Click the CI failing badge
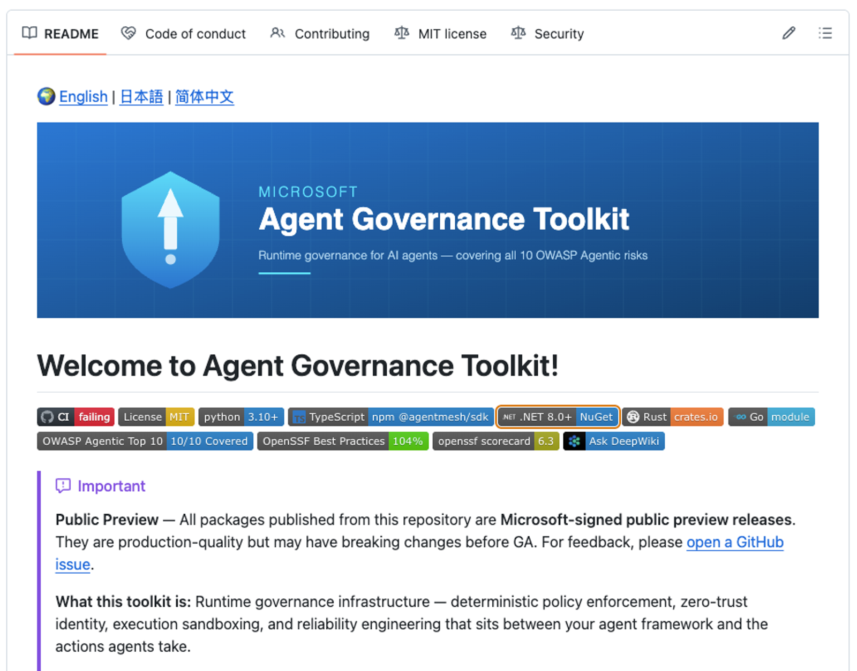Viewport: 857px width, 671px height. [x=76, y=417]
